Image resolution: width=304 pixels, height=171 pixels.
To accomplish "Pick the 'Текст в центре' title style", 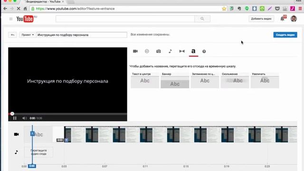I will (145, 80).
